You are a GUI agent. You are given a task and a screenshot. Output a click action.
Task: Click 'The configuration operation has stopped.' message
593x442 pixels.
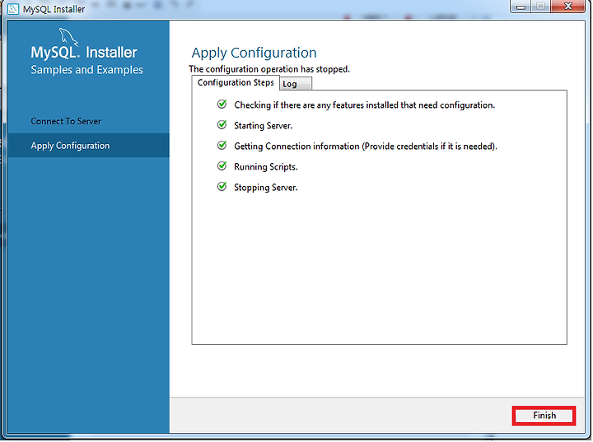click(269, 69)
